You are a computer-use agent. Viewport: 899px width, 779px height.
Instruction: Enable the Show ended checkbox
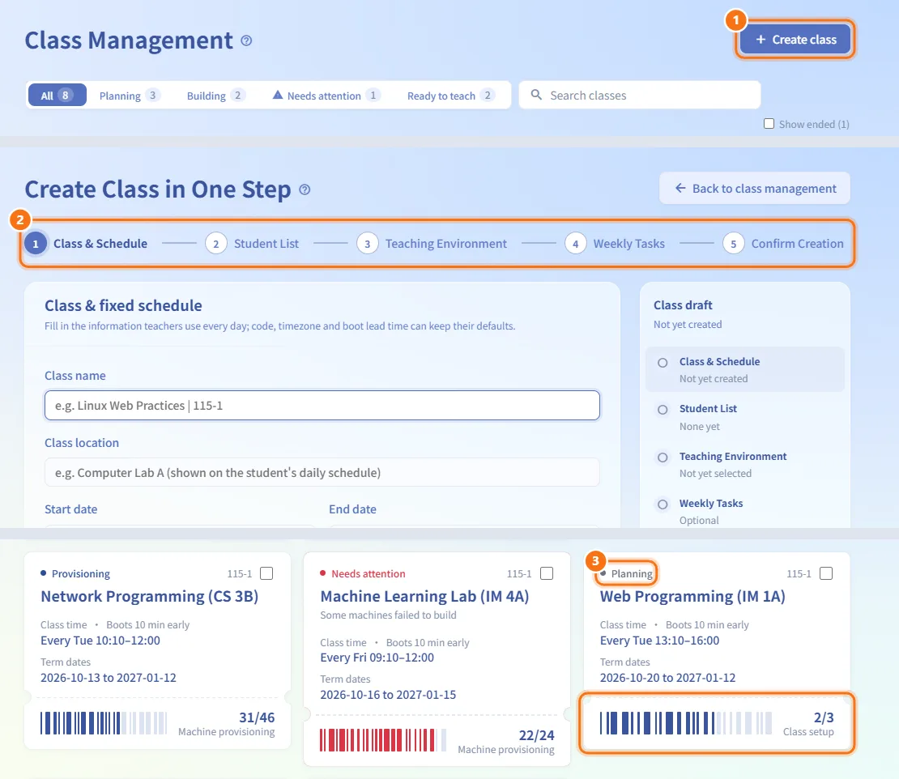click(x=769, y=124)
